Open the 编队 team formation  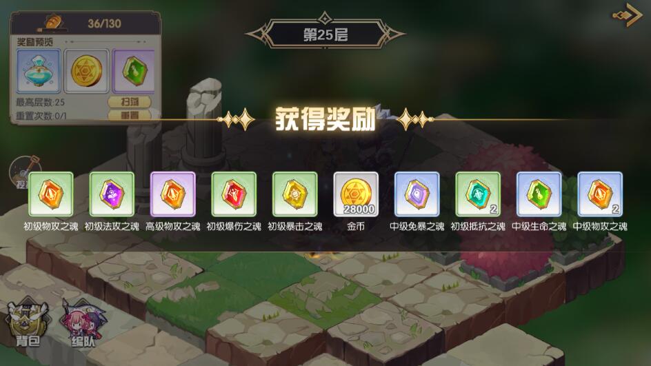pyautogui.click(x=83, y=324)
